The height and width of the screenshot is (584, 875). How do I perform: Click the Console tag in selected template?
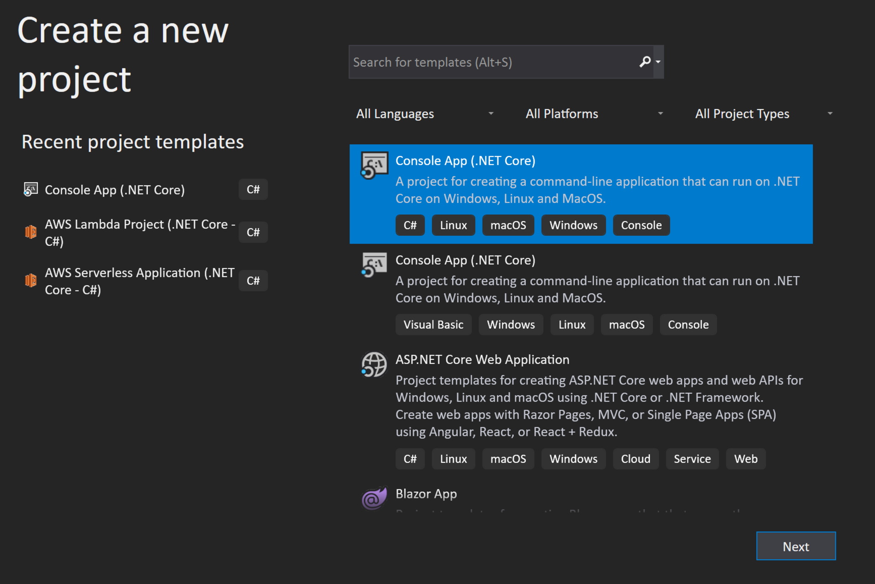(x=641, y=225)
